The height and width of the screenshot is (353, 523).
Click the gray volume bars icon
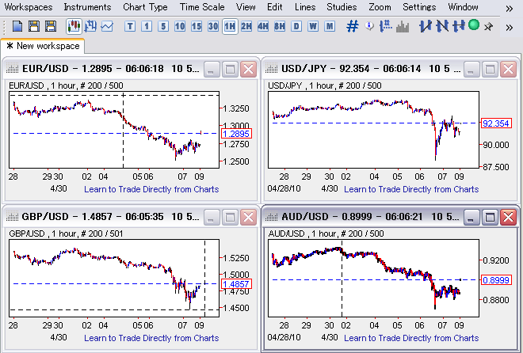(403, 26)
